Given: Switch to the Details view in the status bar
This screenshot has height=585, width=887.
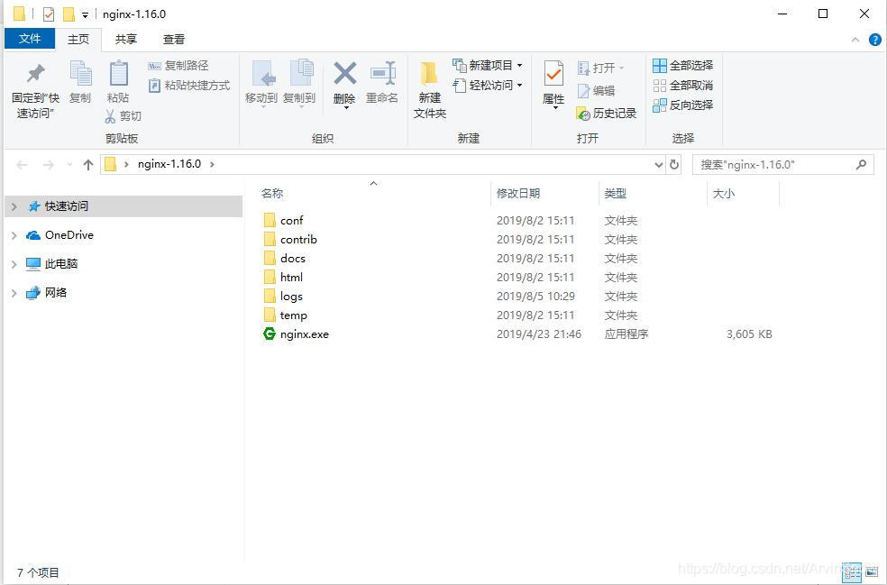Looking at the screenshot, I should click(853, 572).
